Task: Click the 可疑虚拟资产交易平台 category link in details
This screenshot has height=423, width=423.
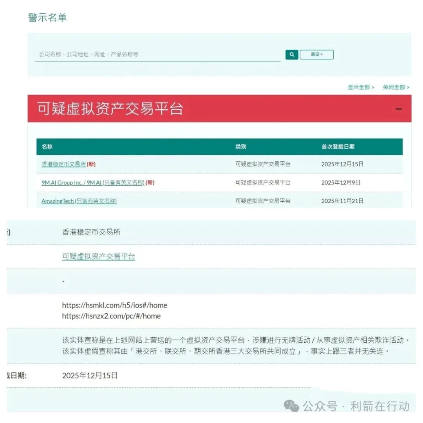Action: (x=98, y=257)
